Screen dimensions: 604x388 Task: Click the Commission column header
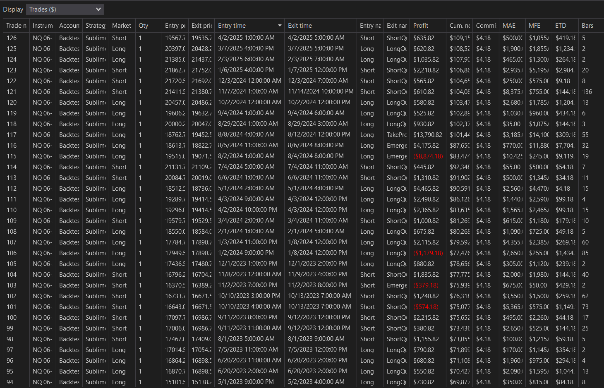(x=486, y=26)
